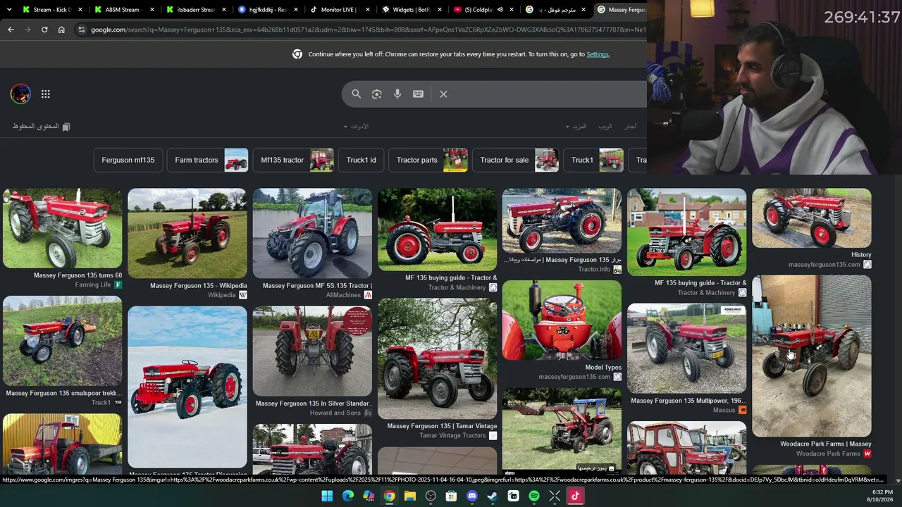Open the on-screen keyboard input tool
Viewport: 902px width, 507px height.
[x=418, y=94]
